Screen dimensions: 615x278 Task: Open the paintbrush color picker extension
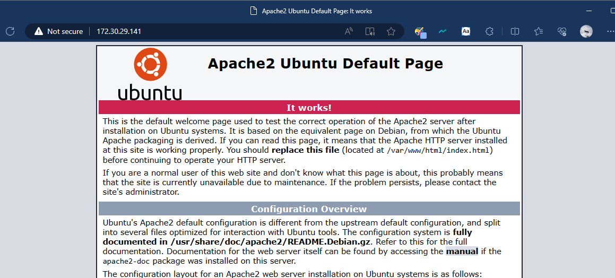click(420, 32)
